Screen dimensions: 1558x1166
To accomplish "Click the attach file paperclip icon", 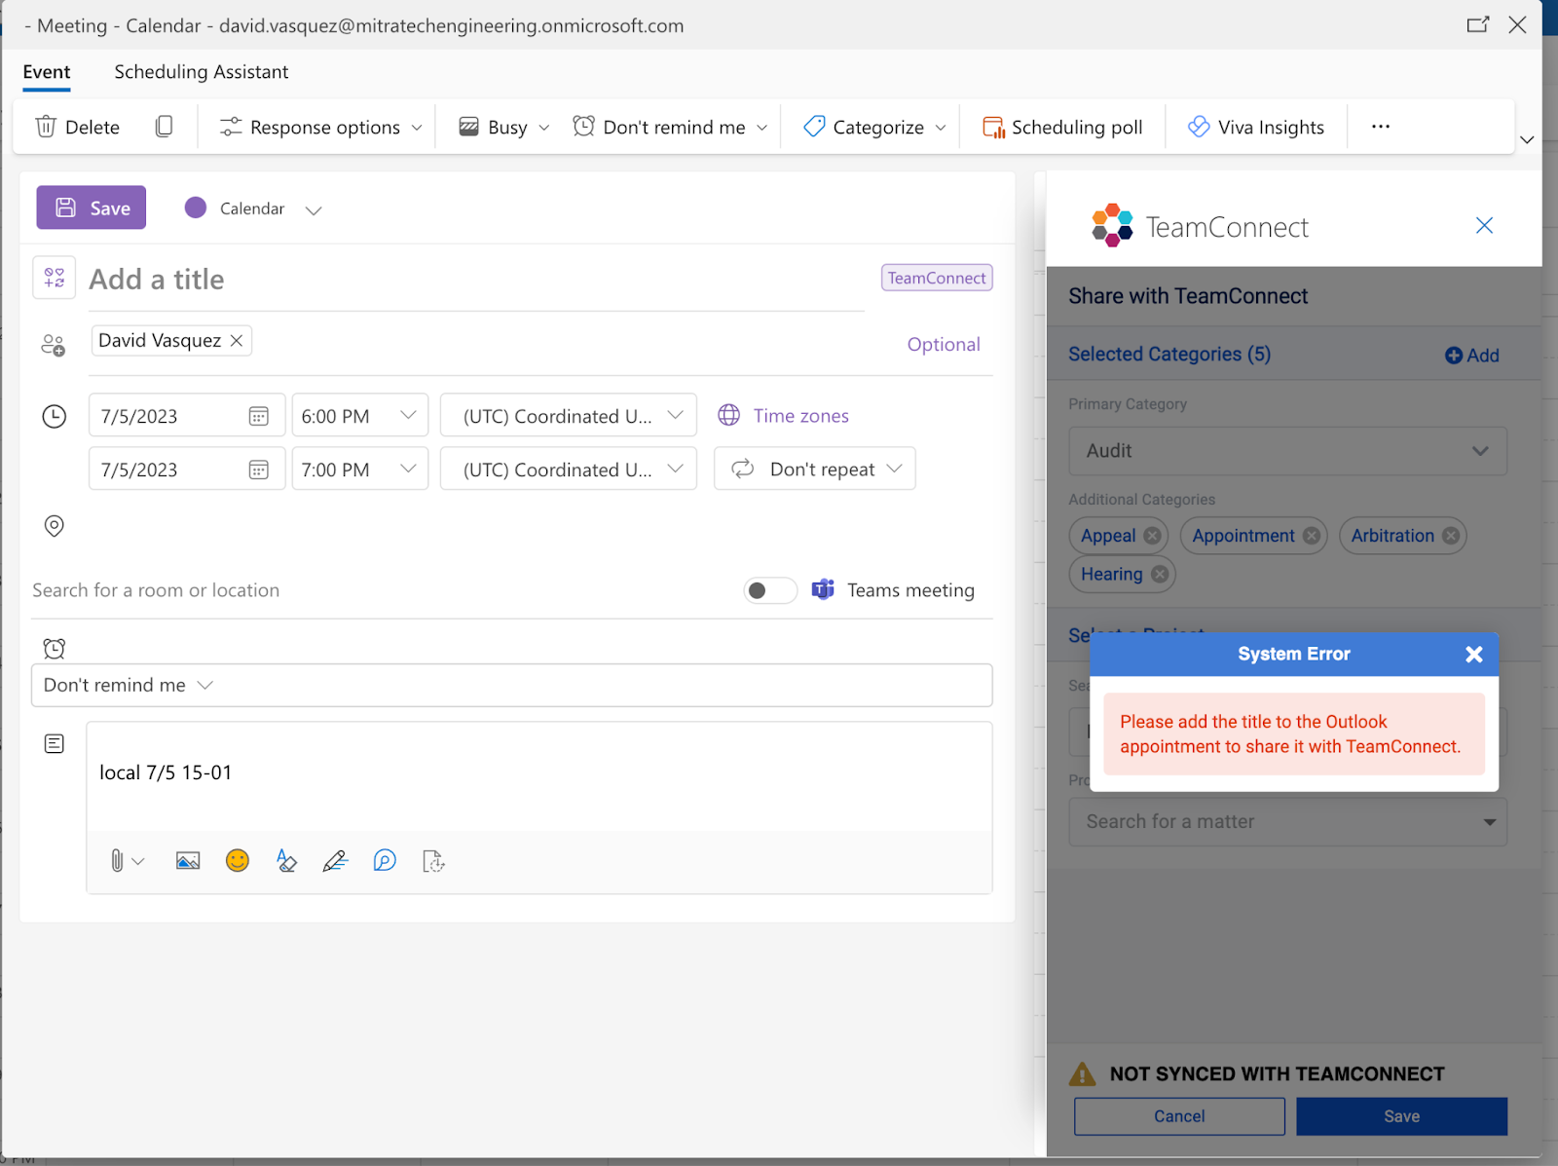I will point(117,861).
